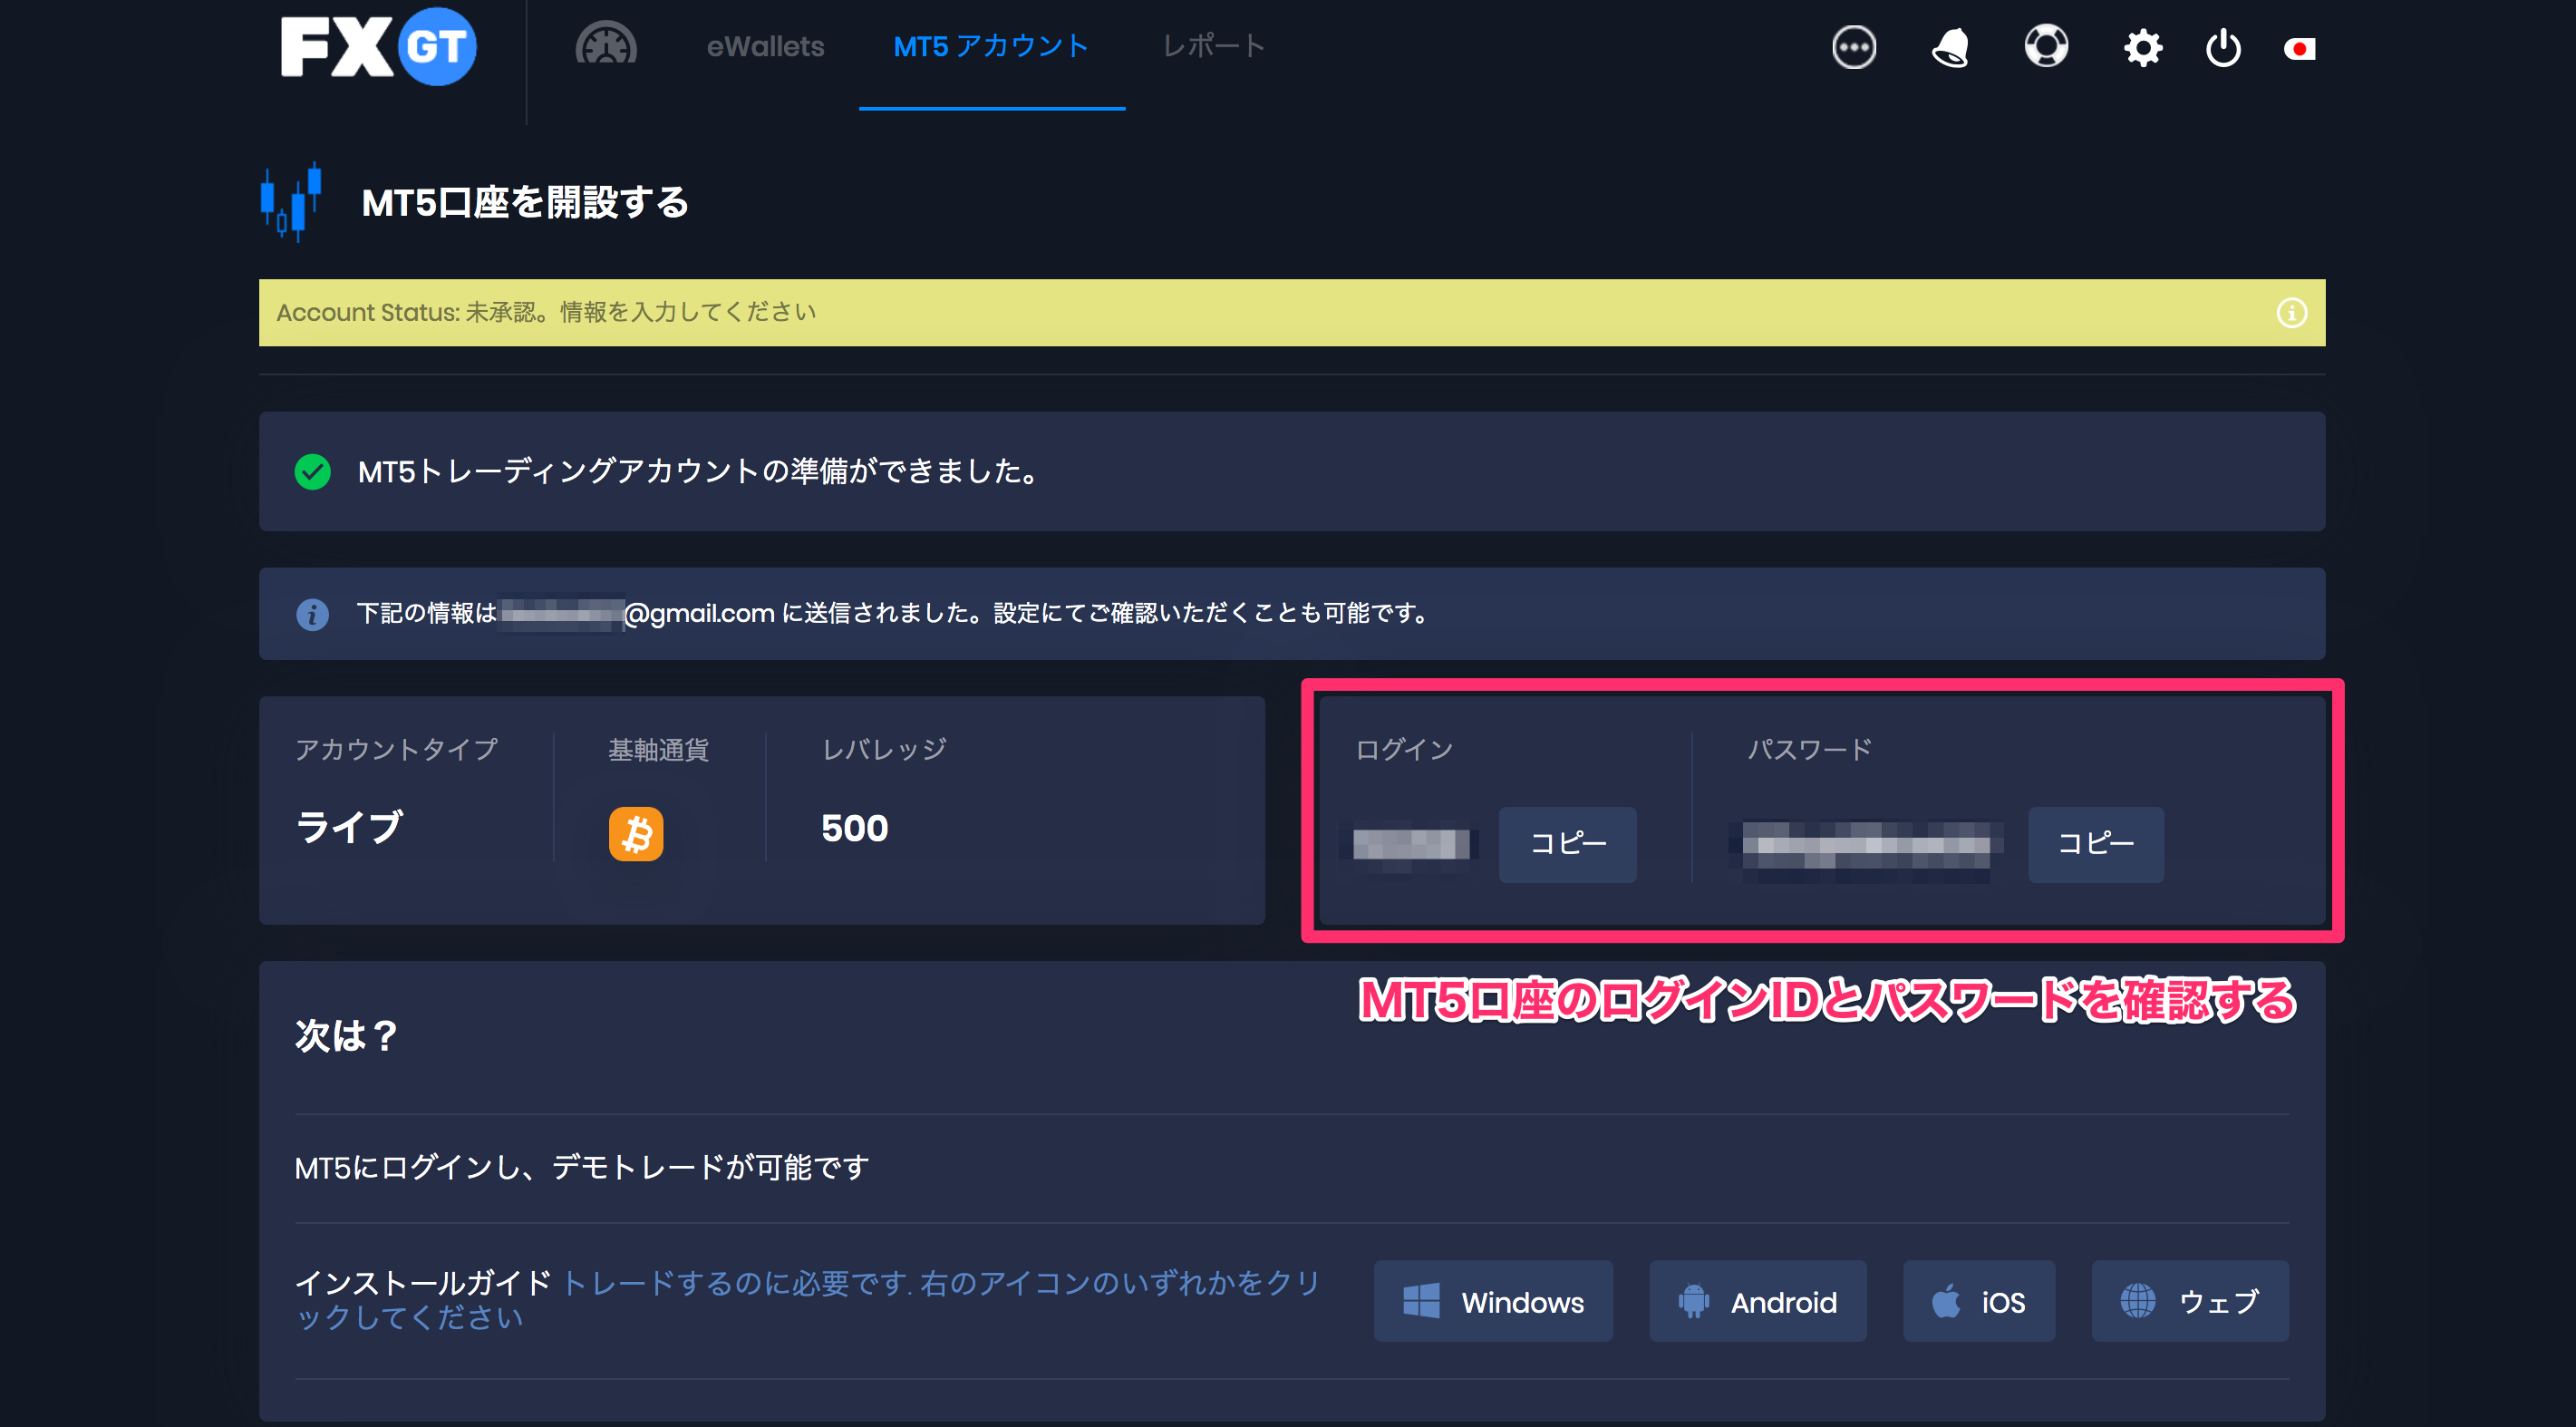
Task: Click the ライブ account type value
Action: click(x=349, y=827)
